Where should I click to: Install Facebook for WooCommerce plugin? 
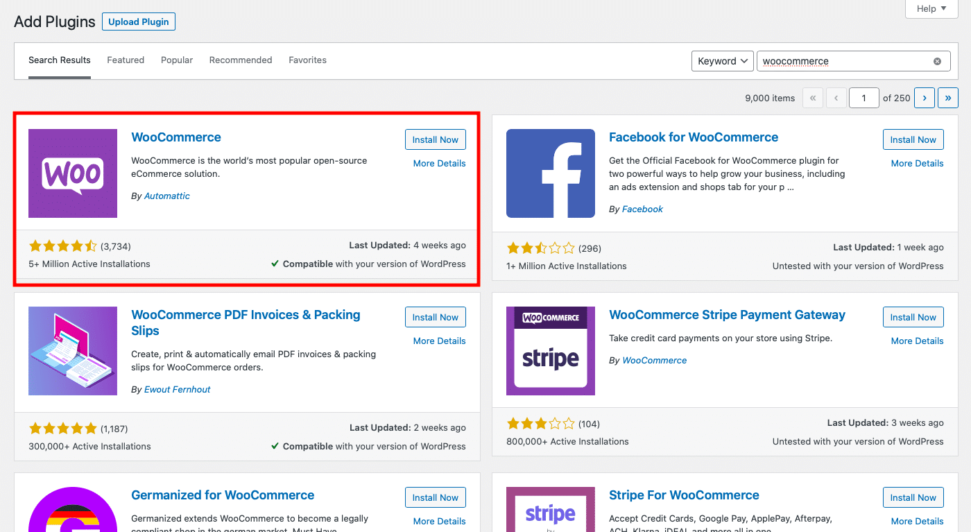913,139
